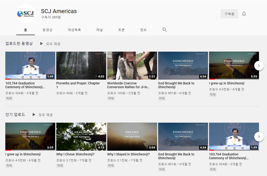The height and width of the screenshot is (176, 267).
Task: Open God Brought Me Back thumbnail in popular row
Action: click(183, 137)
